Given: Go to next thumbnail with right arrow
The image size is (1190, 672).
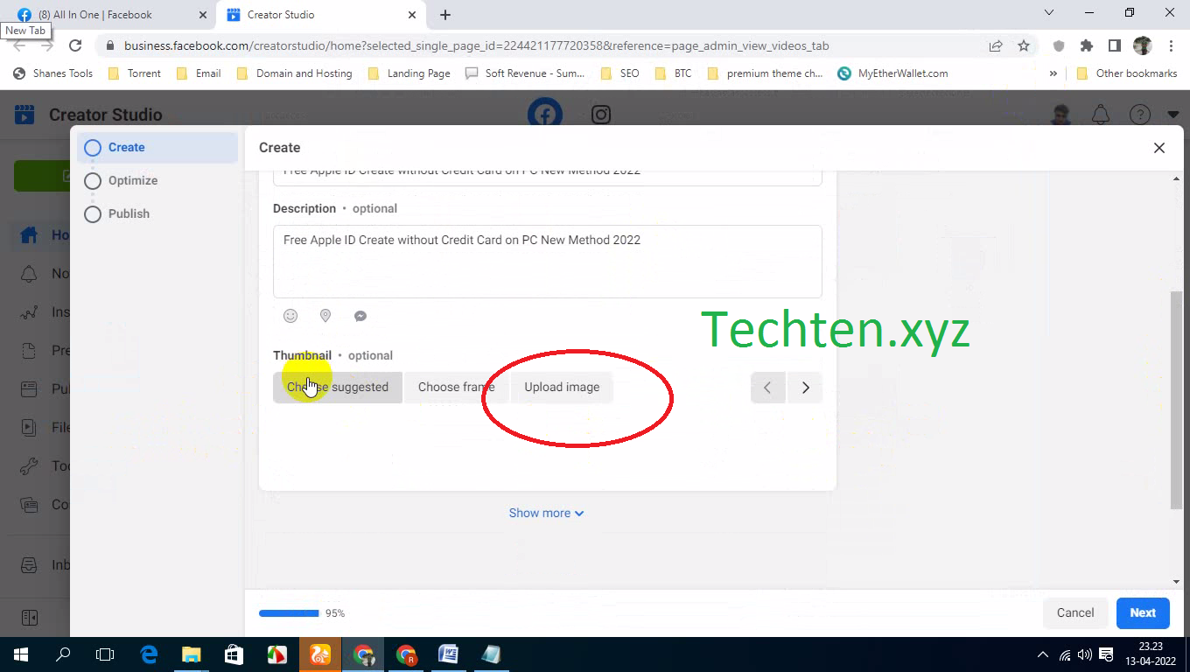Looking at the screenshot, I should tap(805, 388).
